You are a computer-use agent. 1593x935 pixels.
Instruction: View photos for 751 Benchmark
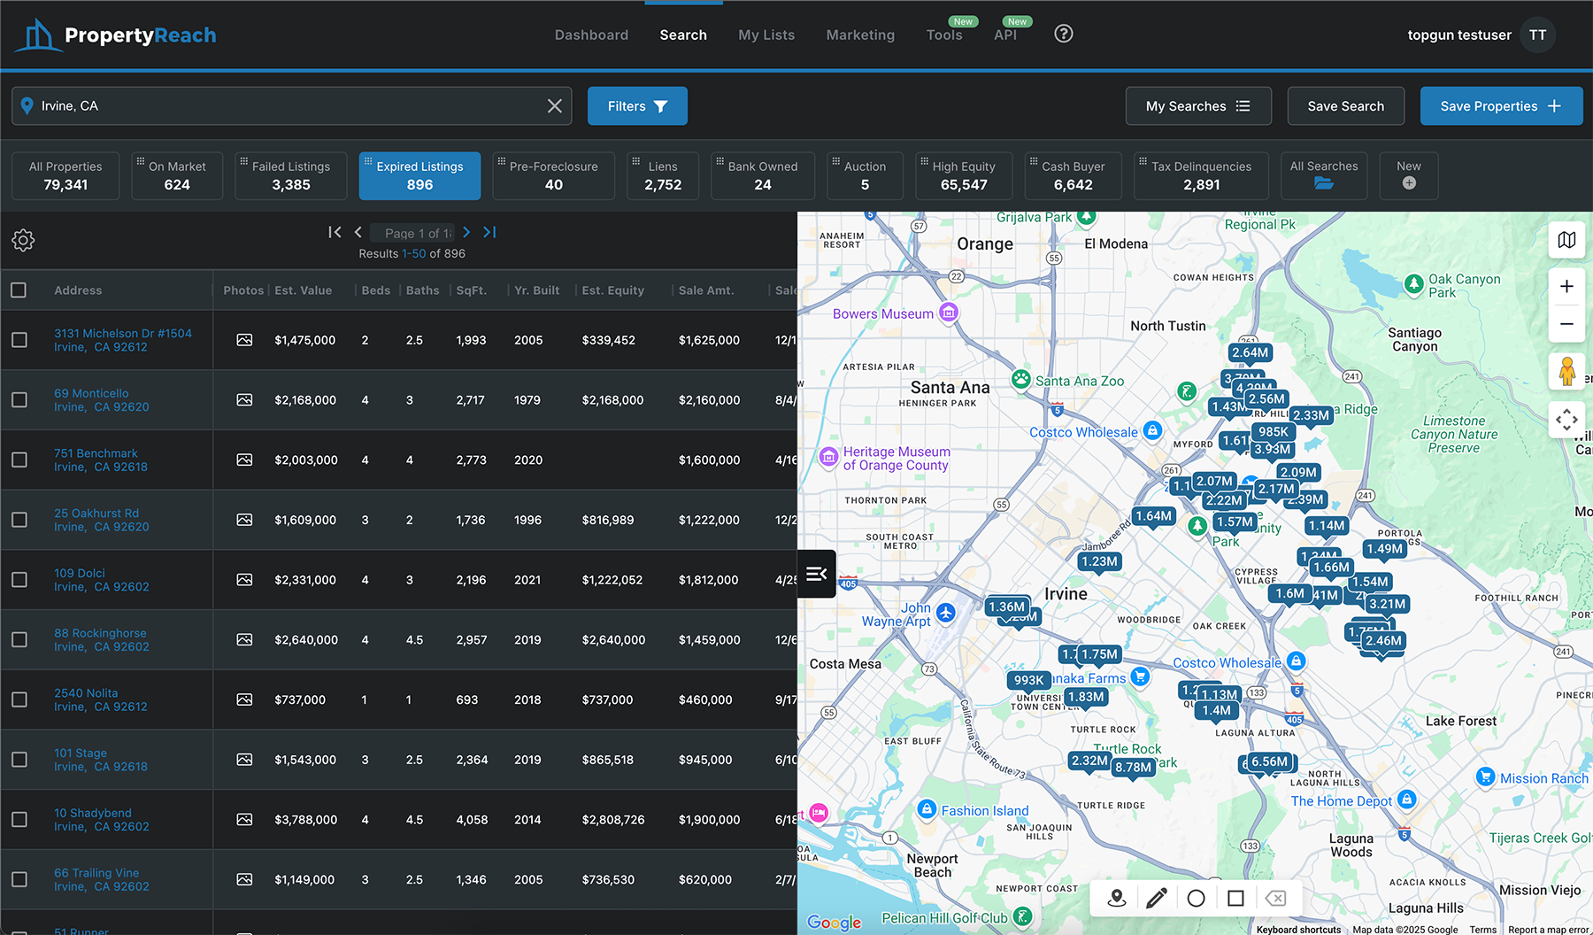244,460
